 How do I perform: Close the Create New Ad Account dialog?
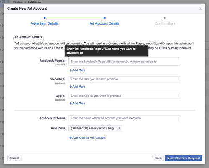pos(201,9)
